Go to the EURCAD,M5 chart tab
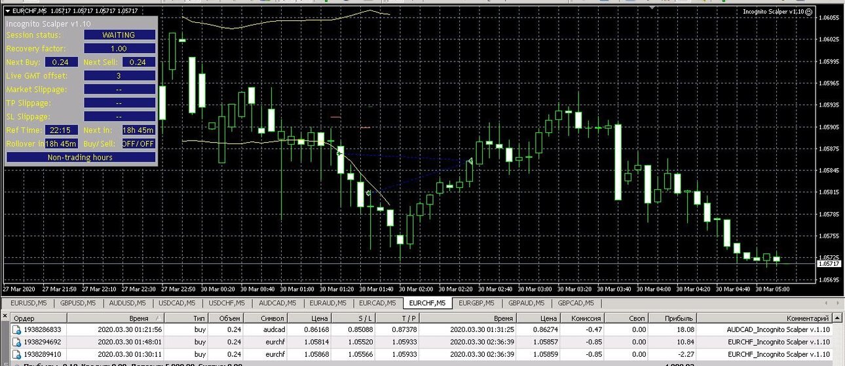The height and width of the screenshot is (366, 845). coord(378,303)
